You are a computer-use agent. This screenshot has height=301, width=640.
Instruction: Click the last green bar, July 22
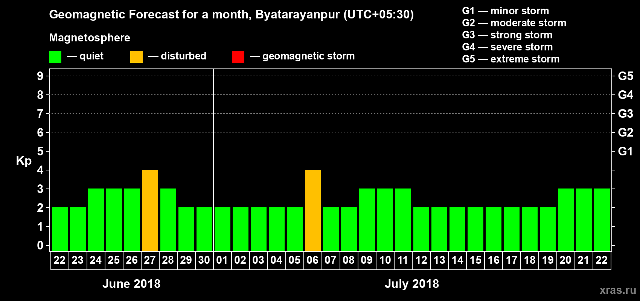coord(602,220)
